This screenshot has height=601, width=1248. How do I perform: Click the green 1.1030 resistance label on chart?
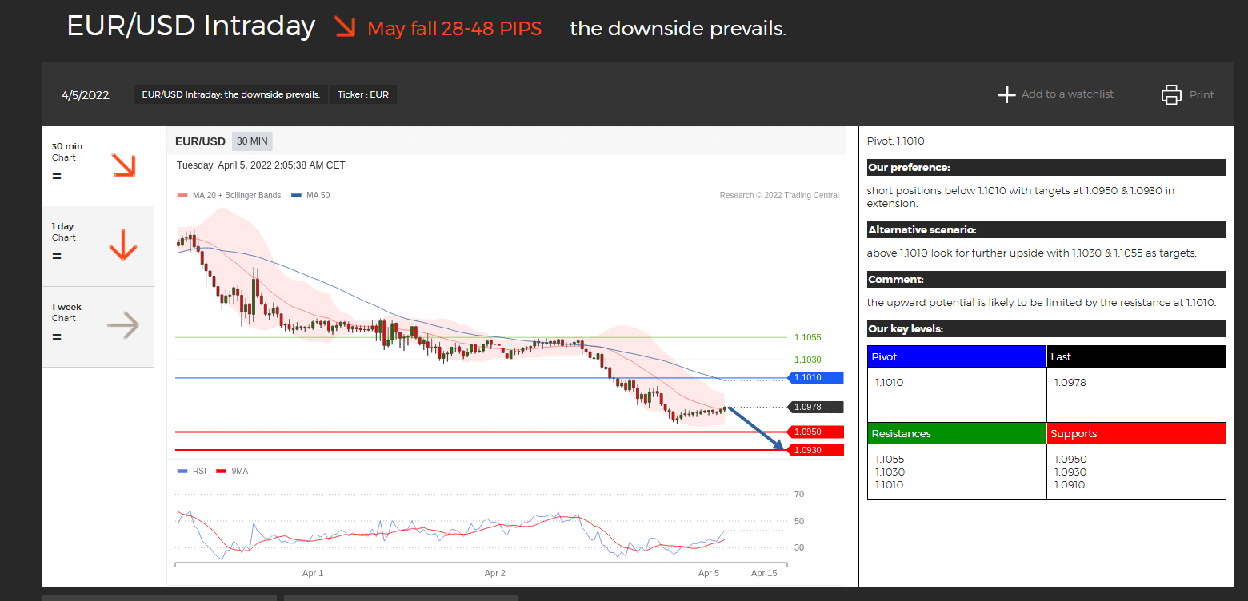tap(808, 360)
